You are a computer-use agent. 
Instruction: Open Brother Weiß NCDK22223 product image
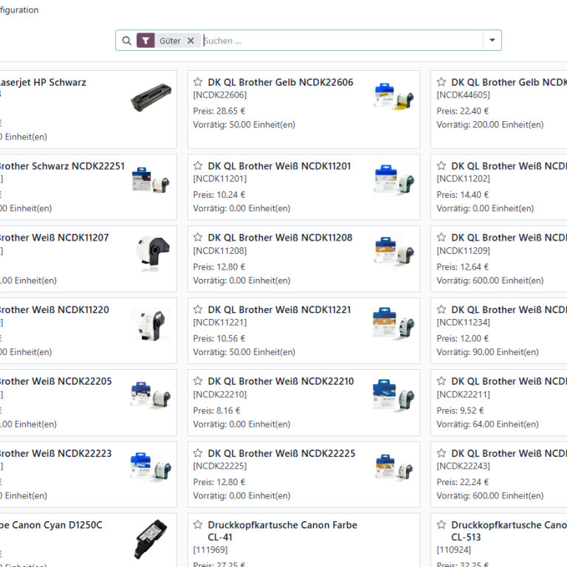(151, 467)
